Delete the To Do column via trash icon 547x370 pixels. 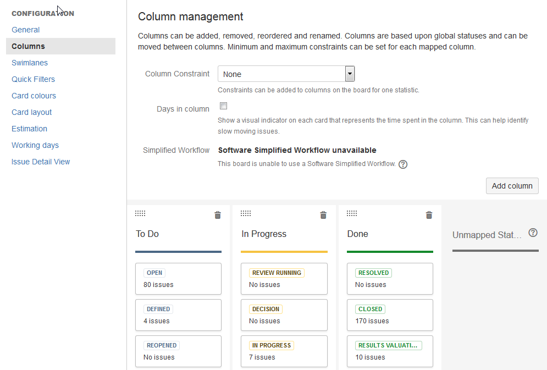point(218,215)
